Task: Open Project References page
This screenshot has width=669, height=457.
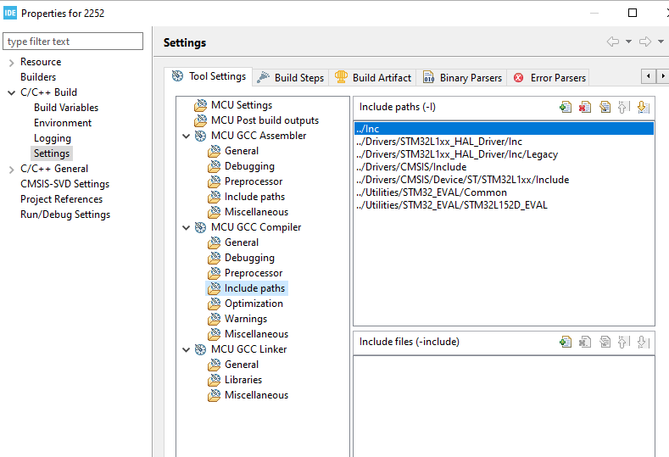Action: pos(61,199)
